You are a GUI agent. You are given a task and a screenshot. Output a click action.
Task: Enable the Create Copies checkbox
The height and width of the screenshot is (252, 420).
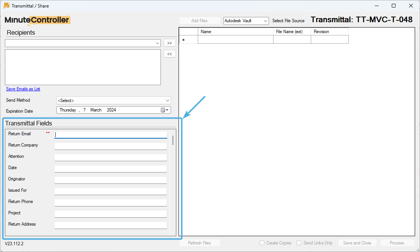coord(262,243)
